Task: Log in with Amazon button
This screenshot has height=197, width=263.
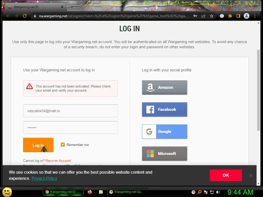Action: [x=165, y=87]
